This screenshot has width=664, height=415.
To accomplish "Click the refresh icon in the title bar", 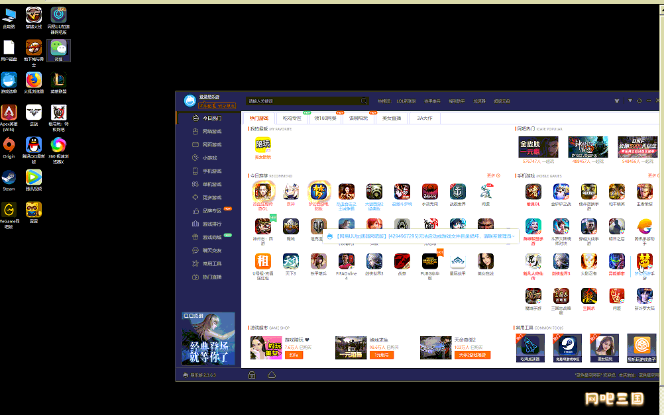I will [x=639, y=101].
